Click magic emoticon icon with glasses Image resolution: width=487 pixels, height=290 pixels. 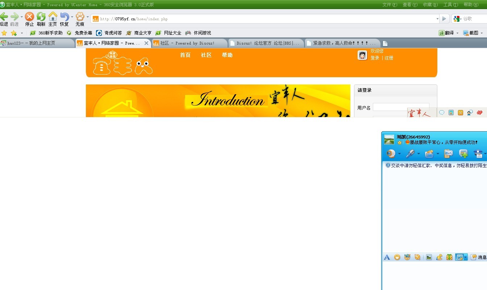point(407,257)
